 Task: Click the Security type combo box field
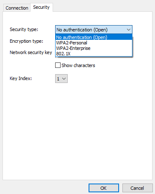pos(94,30)
